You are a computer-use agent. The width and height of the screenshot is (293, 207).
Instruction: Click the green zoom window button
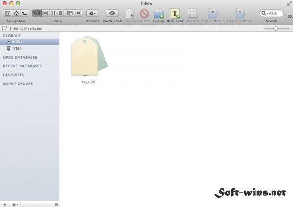click(18, 3)
